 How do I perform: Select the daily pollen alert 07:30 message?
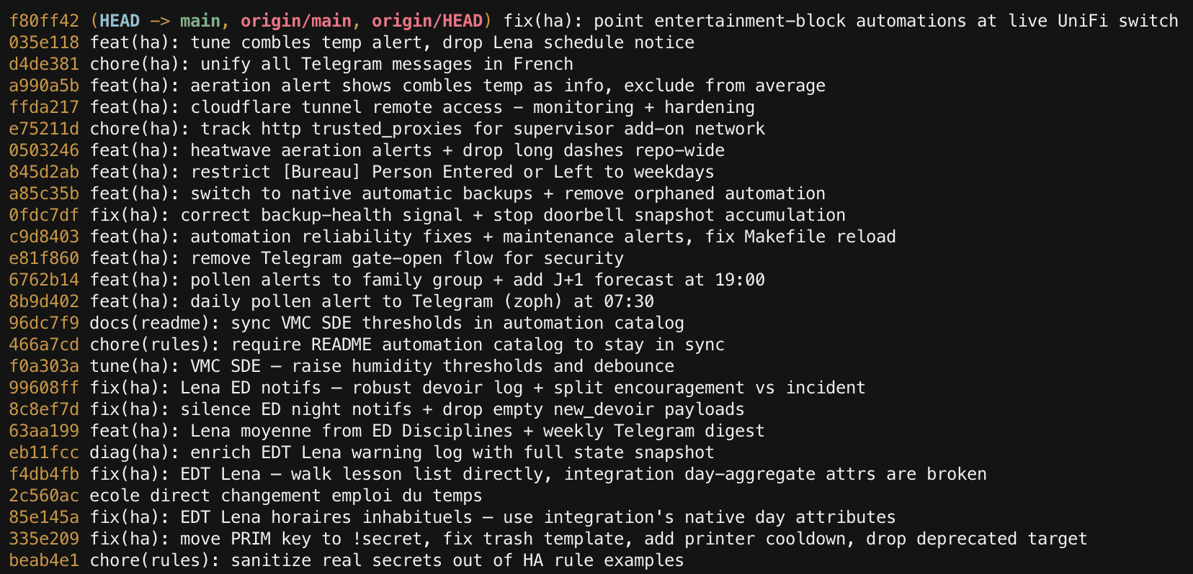(x=372, y=301)
